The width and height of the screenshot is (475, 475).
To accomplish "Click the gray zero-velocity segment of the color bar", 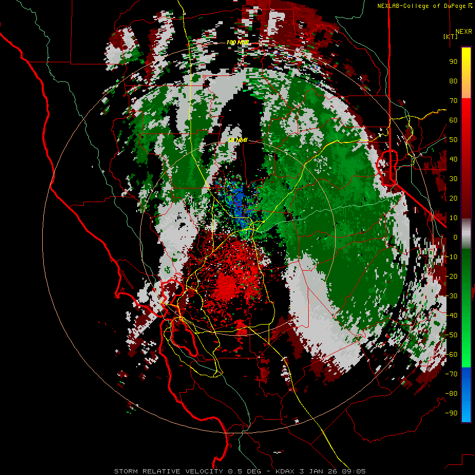I will 466,234.
